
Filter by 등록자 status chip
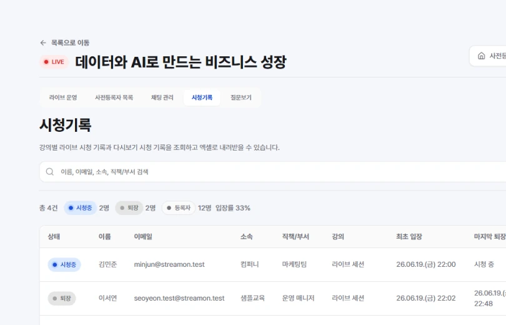tap(179, 208)
